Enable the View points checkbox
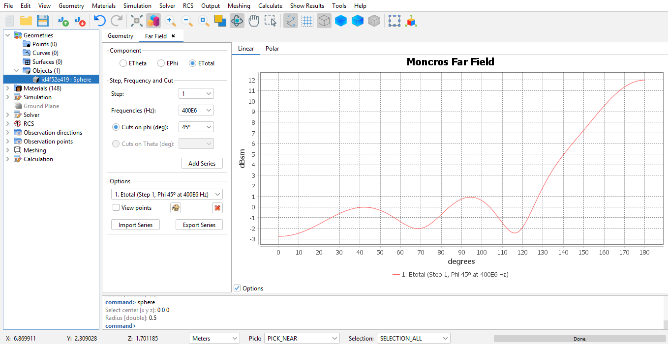This screenshot has height=344, width=668. tap(116, 208)
